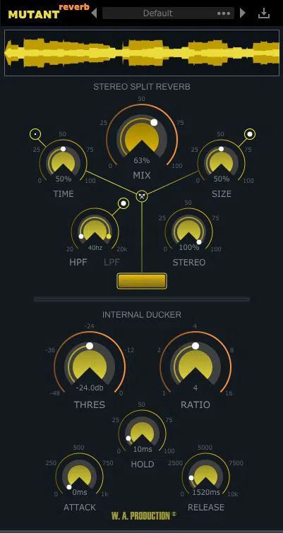Screen dimensions: 283x533
Task: Click the yellow button below the split line
Action: (x=142, y=281)
